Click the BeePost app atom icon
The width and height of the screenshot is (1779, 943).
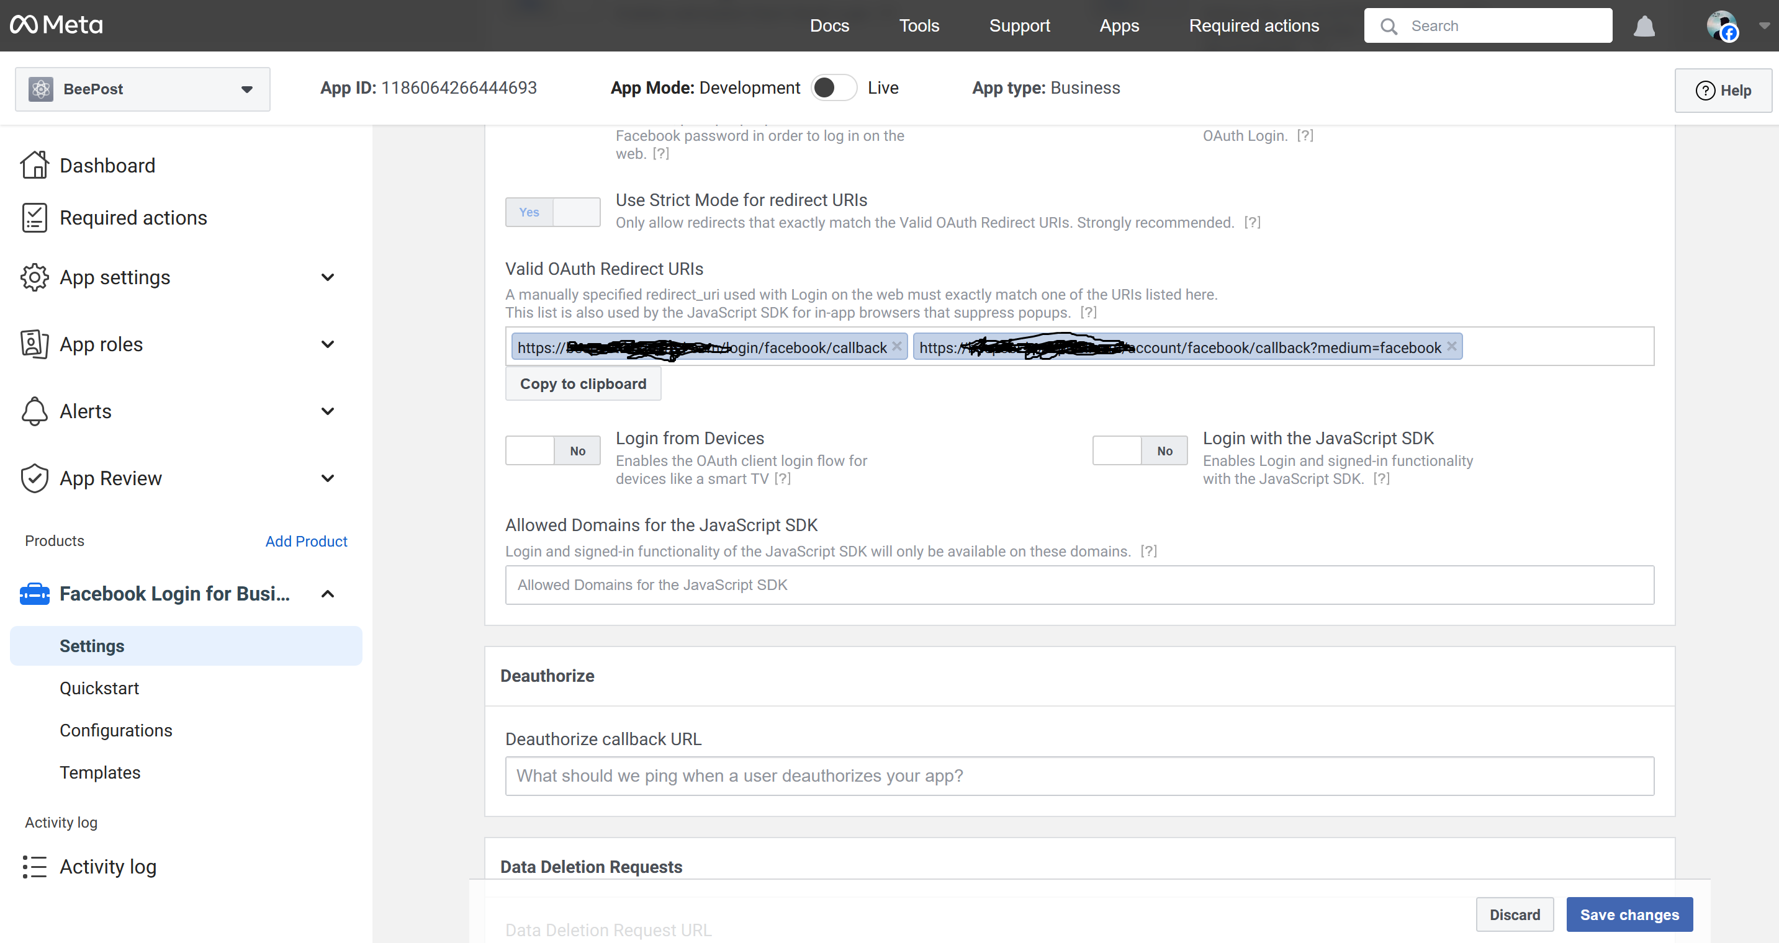pos(41,89)
